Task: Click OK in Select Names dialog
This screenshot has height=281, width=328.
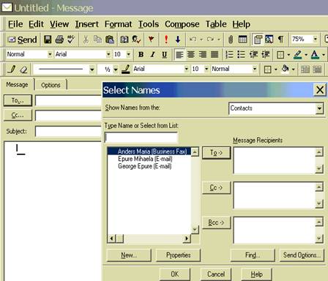Action: coord(175,274)
